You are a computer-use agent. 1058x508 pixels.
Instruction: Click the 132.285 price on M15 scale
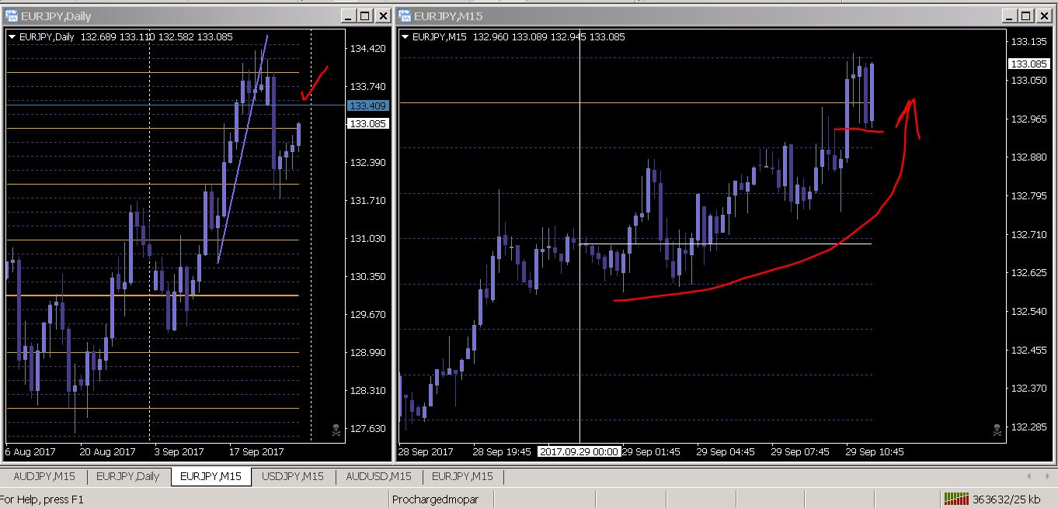(x=1029, y=427)
